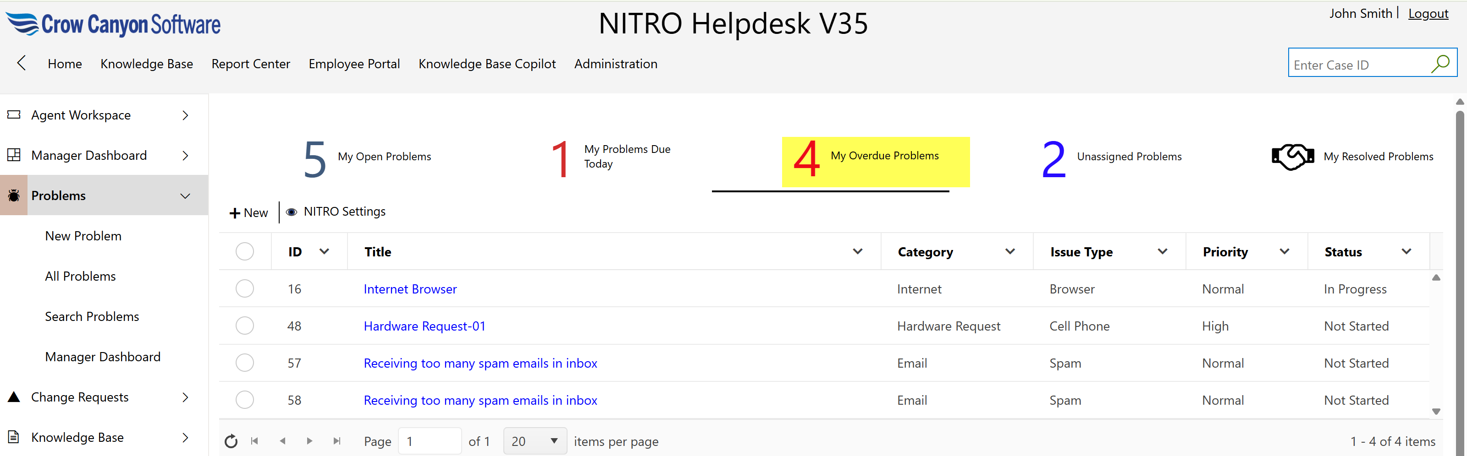Screen dimensions: 1467x456
Task: Go to the last page using pager icon
Action: pos(336,441)
